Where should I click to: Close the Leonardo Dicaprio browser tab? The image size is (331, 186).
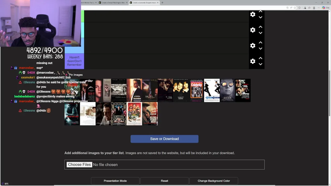pos(158,3)
